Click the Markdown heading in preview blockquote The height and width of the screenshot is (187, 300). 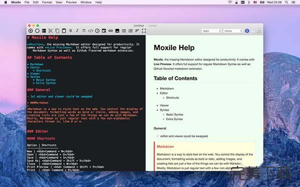165,146
